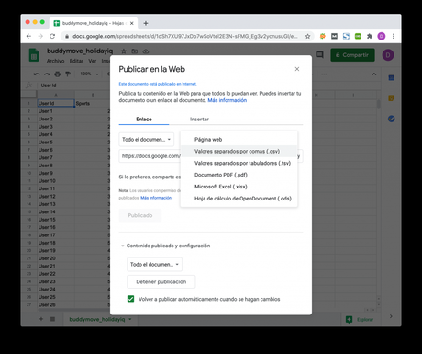Choose Microsoft Excel (.xlsx) option
This screenshot has width=422, height=354.
tap(239, 187)
